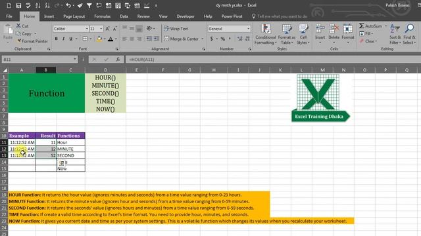Open the Sort & Filter tool
Viewport: 421px width, 236px height.
pos(395,34)
